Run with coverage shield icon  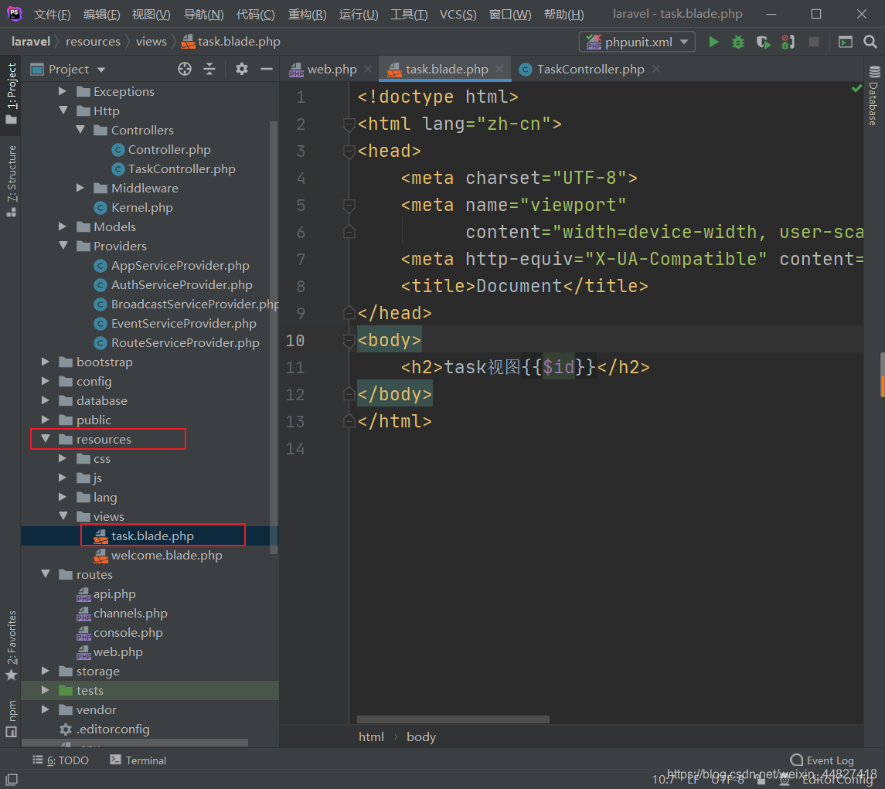pyautogui.click(x=763, y=42)
